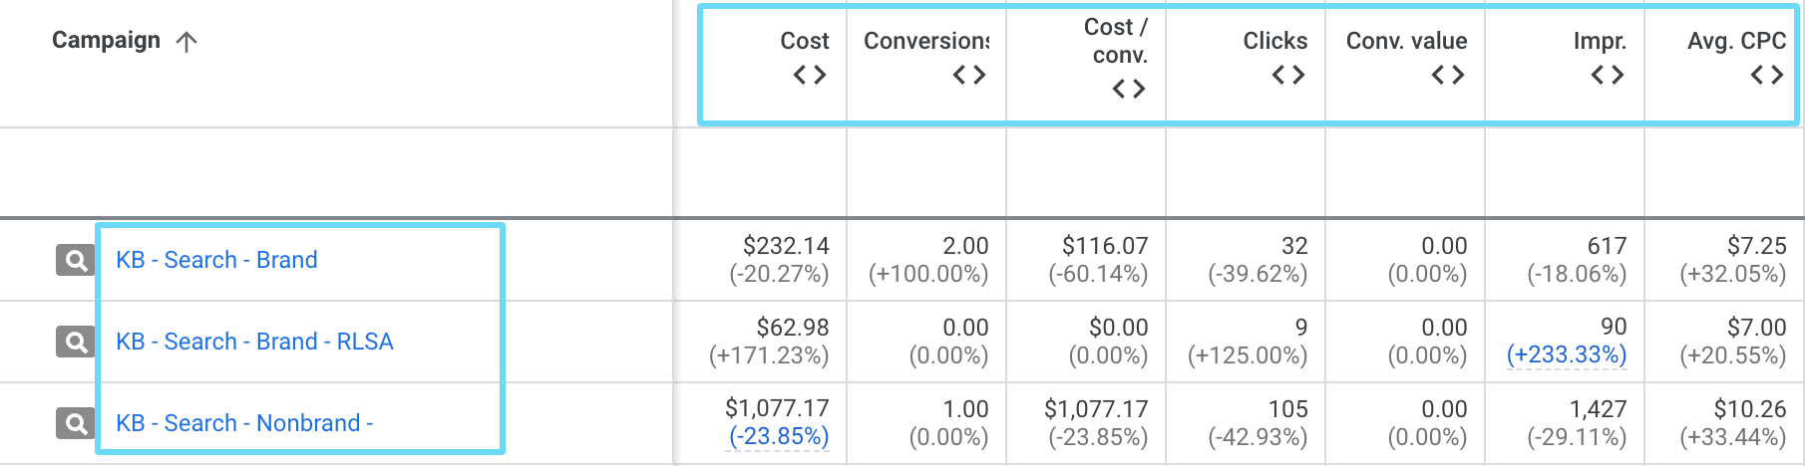Select the 32 clicks cell
Viewport: 1805px width, 466px height.
coord(1294,246)
